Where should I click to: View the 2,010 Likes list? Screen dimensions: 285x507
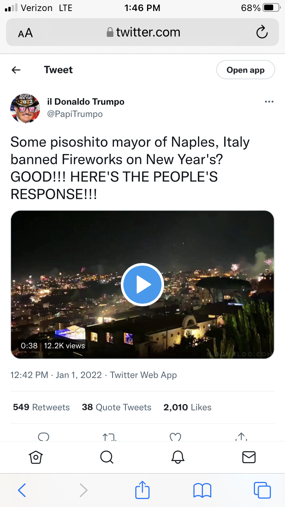point(187,407)
